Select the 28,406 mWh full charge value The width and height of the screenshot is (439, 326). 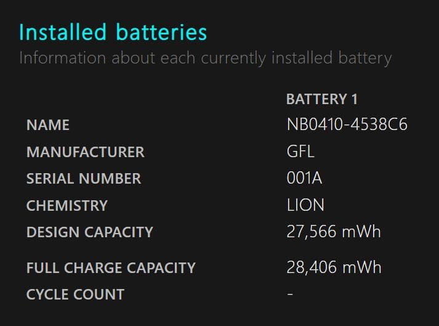click(334, 268)
